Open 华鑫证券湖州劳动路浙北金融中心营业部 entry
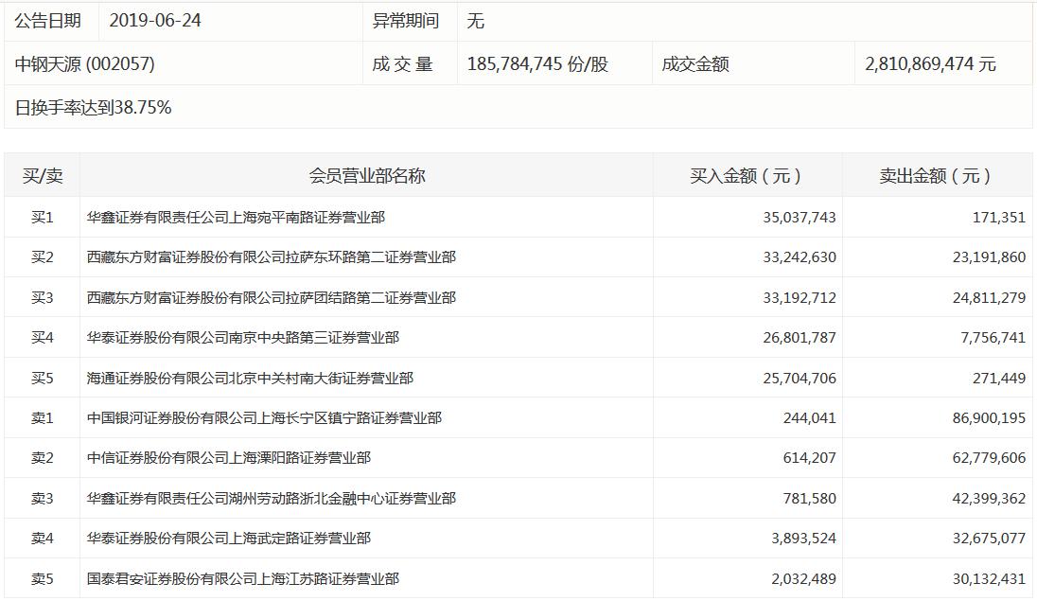Screen dimensions: 1037x601 pos(271,499)
